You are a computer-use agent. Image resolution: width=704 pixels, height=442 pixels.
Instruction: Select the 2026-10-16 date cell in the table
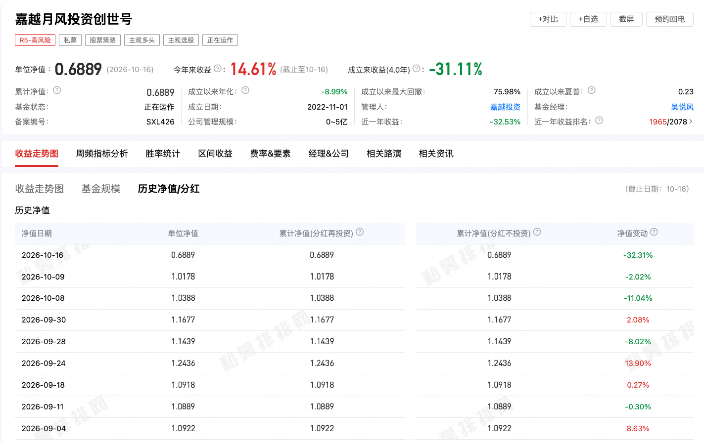(x=43, y=255)
